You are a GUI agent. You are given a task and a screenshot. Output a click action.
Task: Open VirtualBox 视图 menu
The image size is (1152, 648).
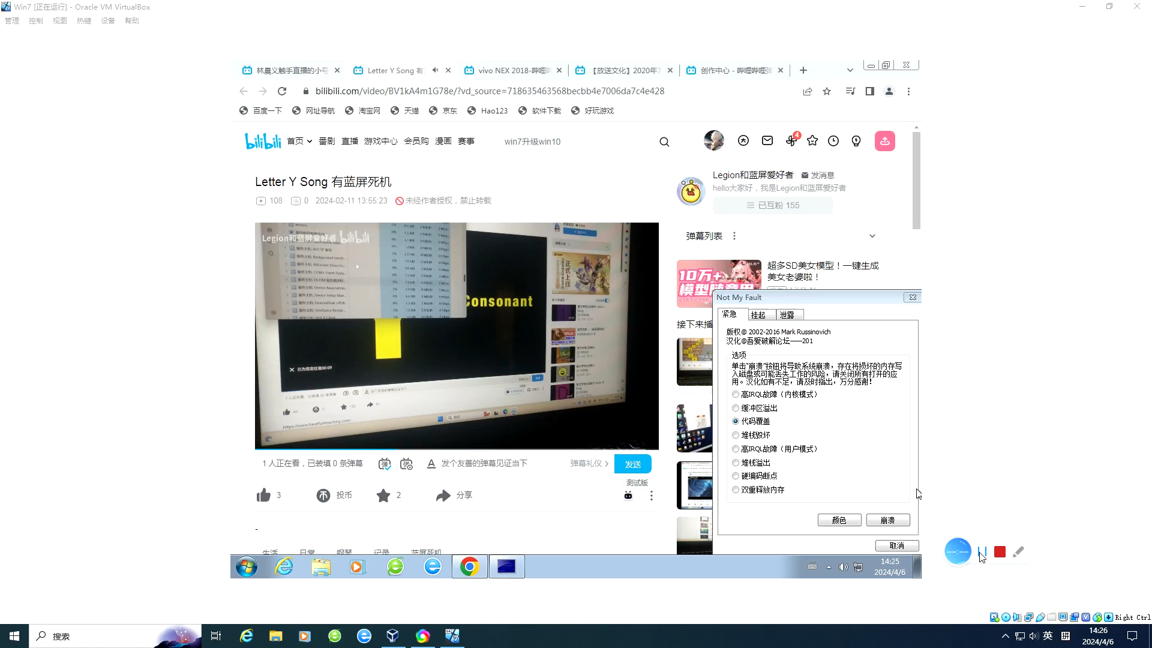59,20
